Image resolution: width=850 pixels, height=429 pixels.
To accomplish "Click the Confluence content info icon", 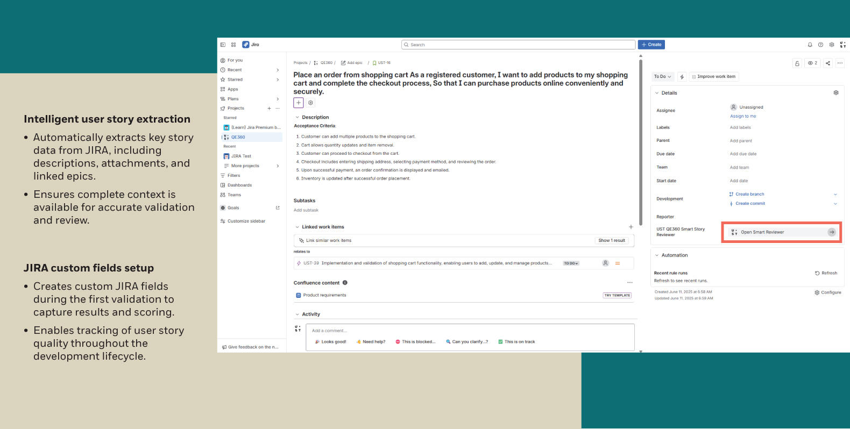I will tap(345, 283).
